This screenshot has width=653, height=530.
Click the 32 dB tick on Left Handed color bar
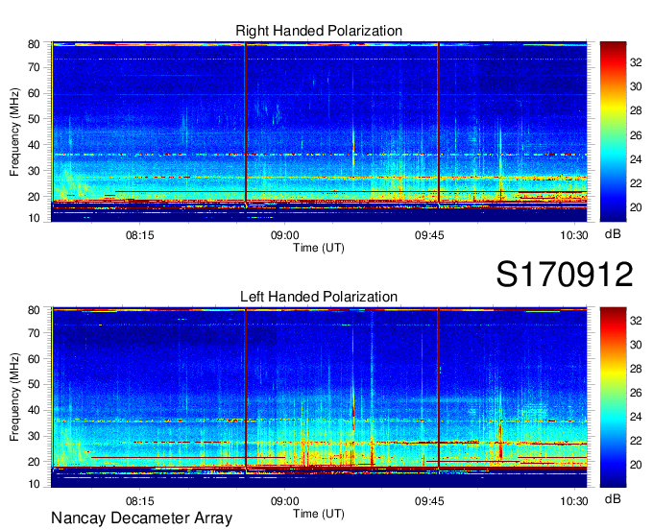coord(636,321)
